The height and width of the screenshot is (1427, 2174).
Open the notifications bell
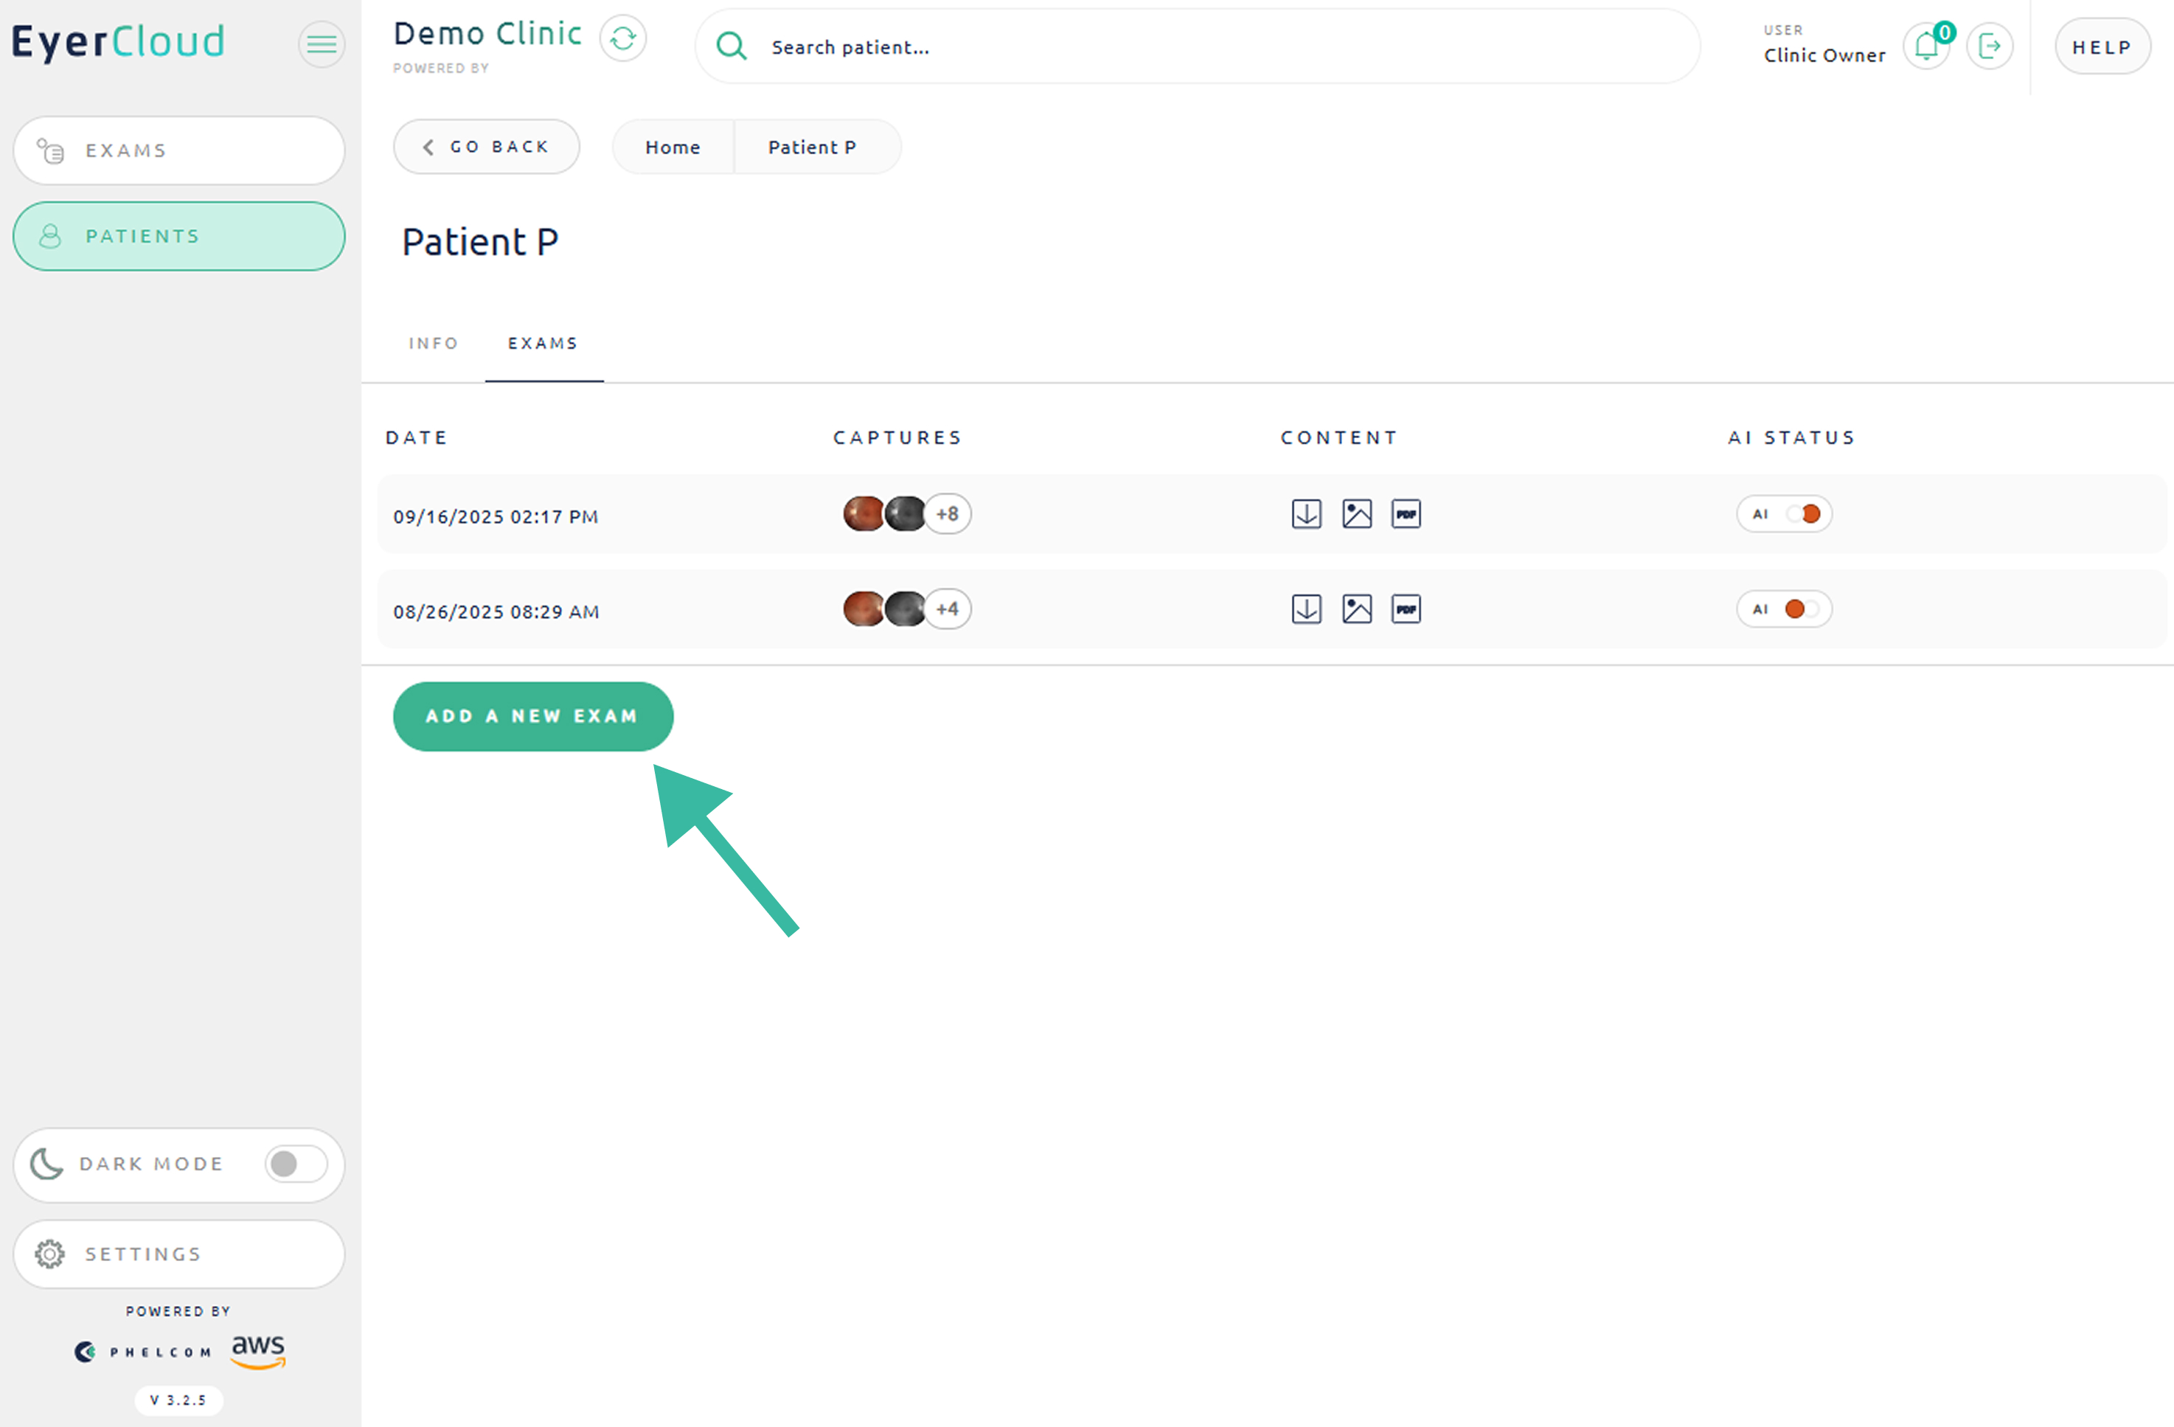[x=1926, y=46]
